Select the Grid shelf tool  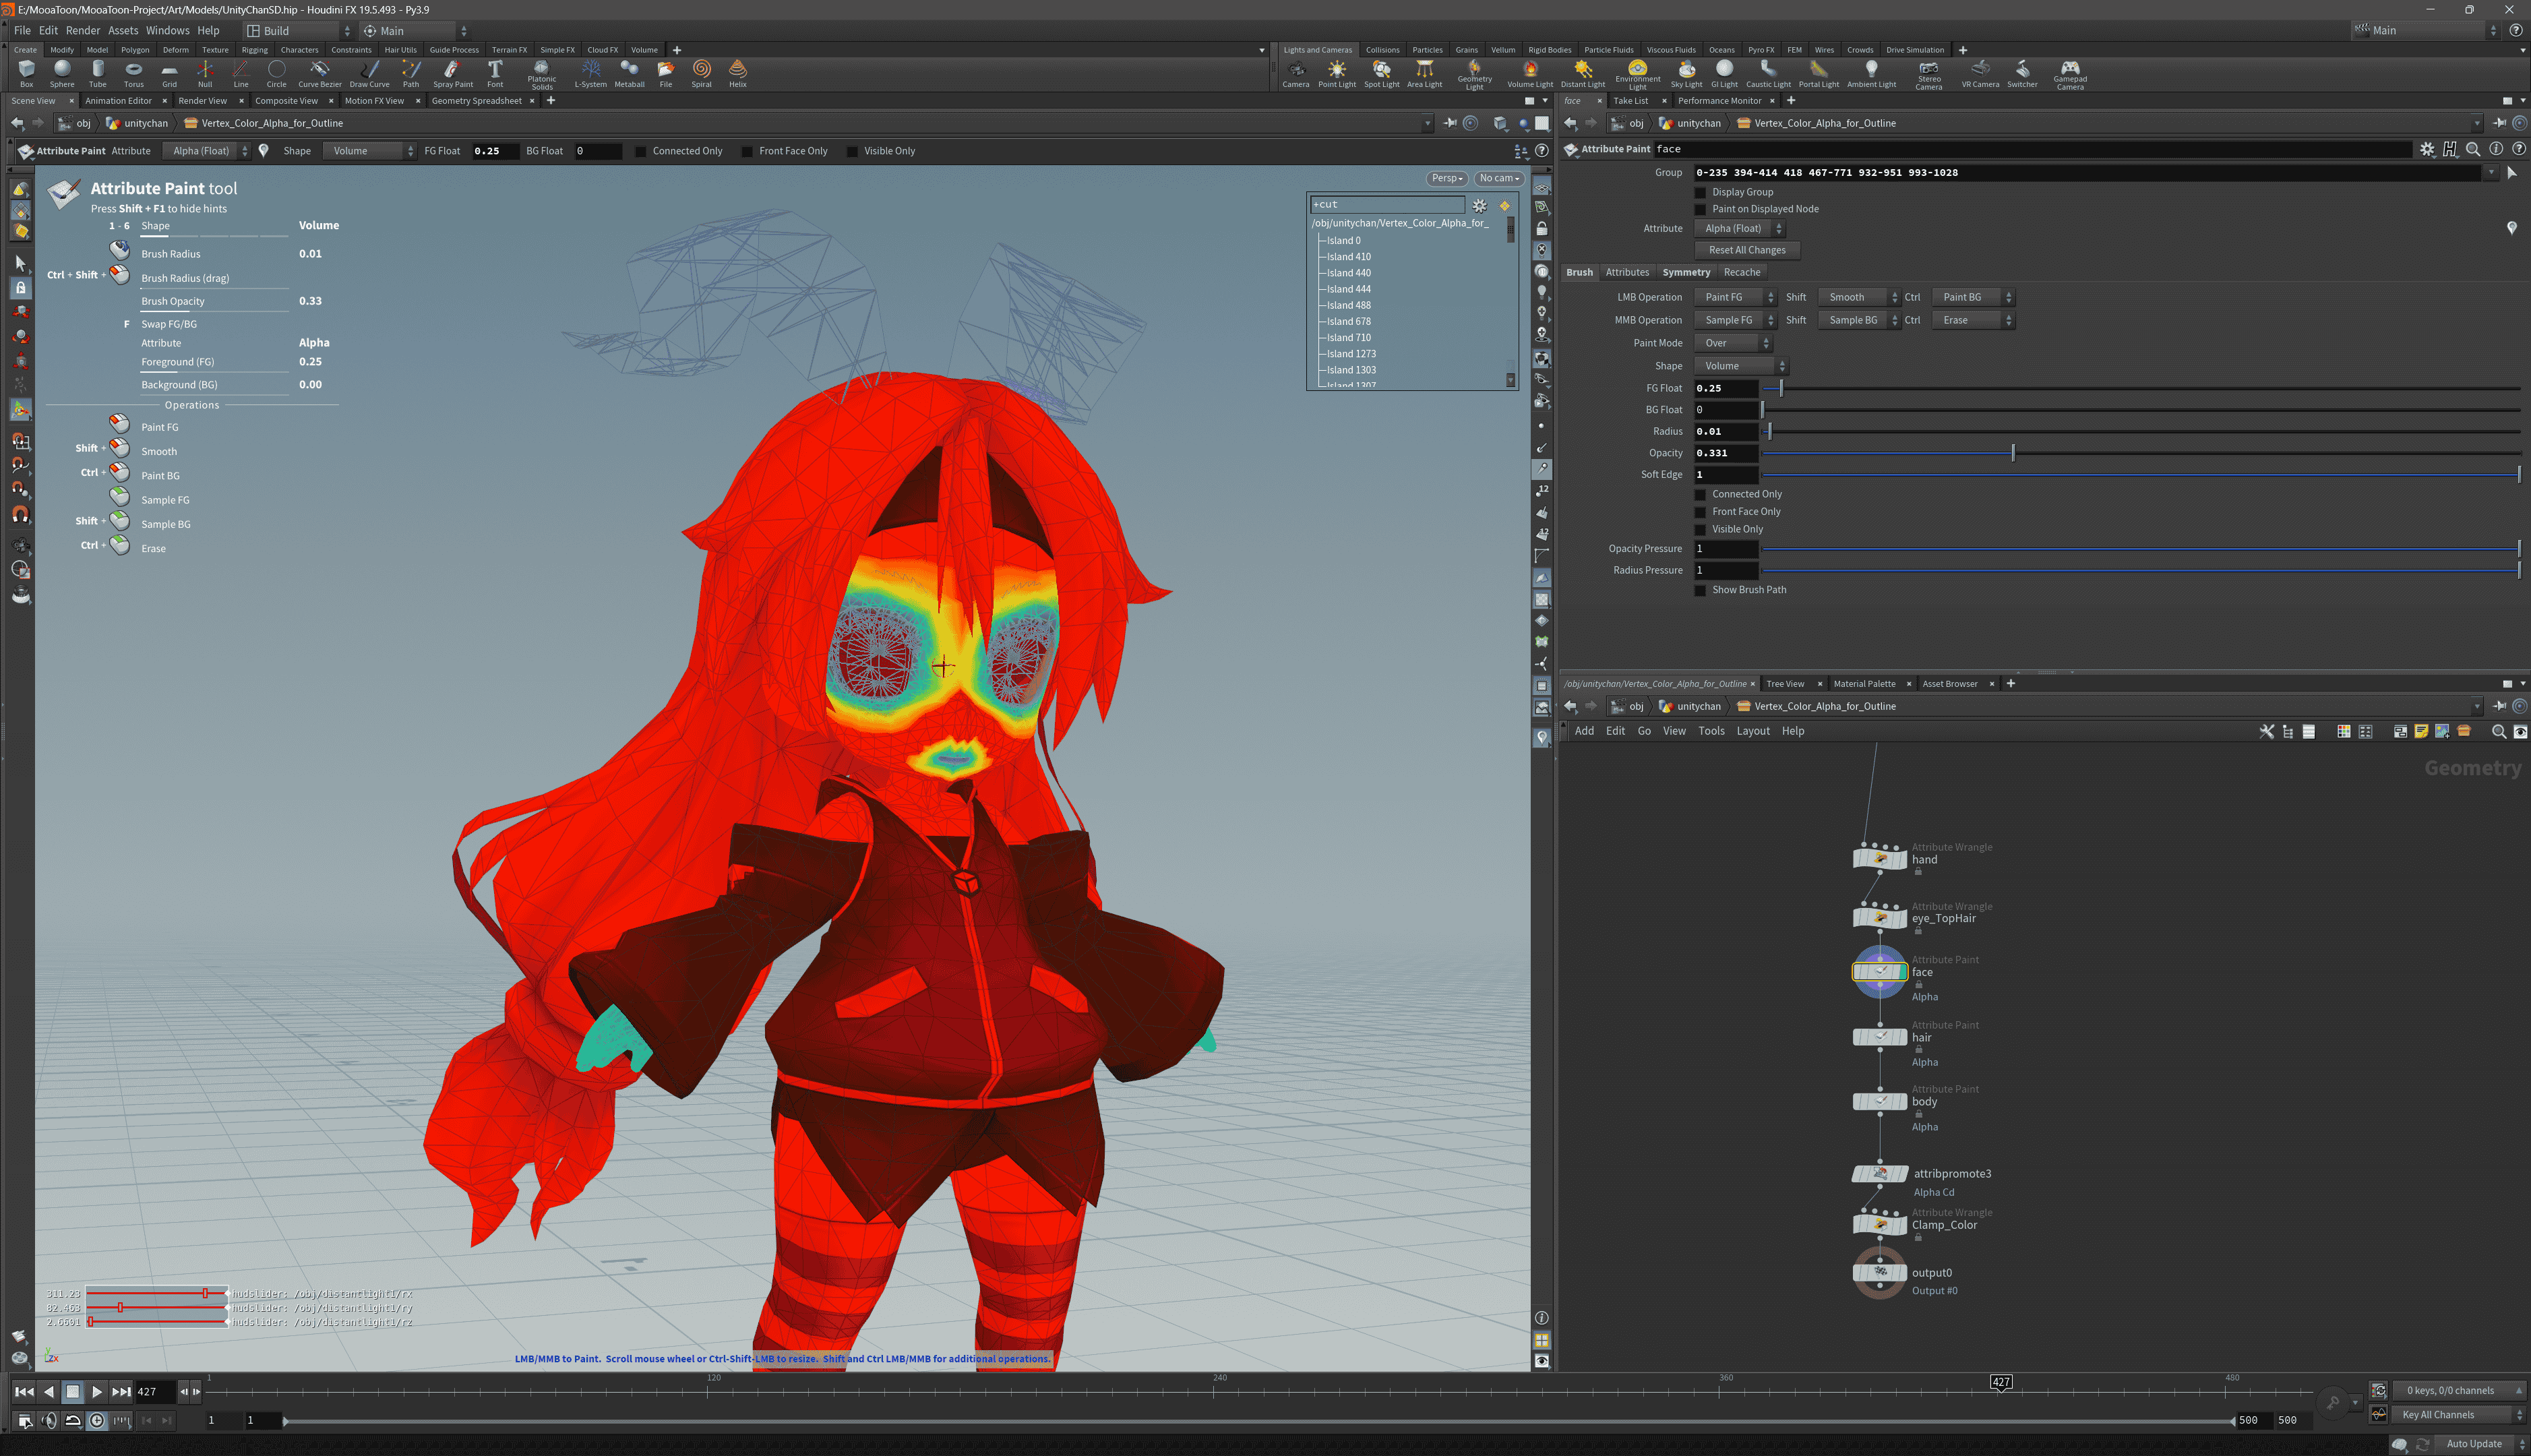point(169,73)
